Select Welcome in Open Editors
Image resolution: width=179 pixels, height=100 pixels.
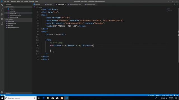[12, 9]
